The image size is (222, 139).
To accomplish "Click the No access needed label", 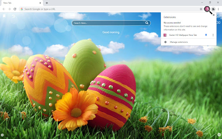I will point(172,23).
